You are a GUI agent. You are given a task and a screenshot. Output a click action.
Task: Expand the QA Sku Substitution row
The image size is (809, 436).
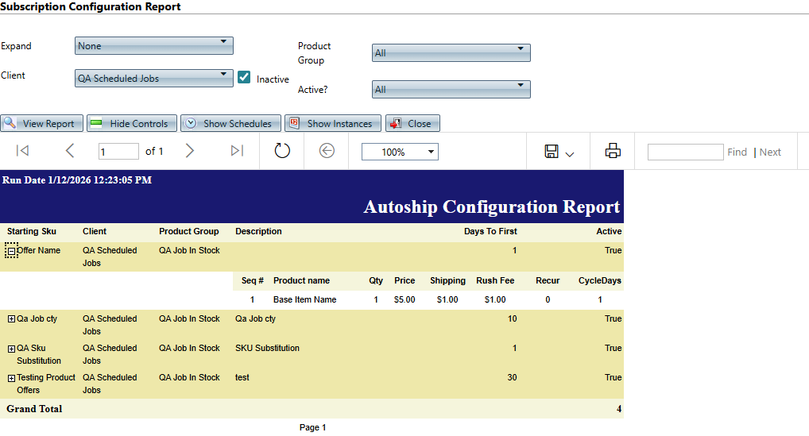click(x=11, y=349)
